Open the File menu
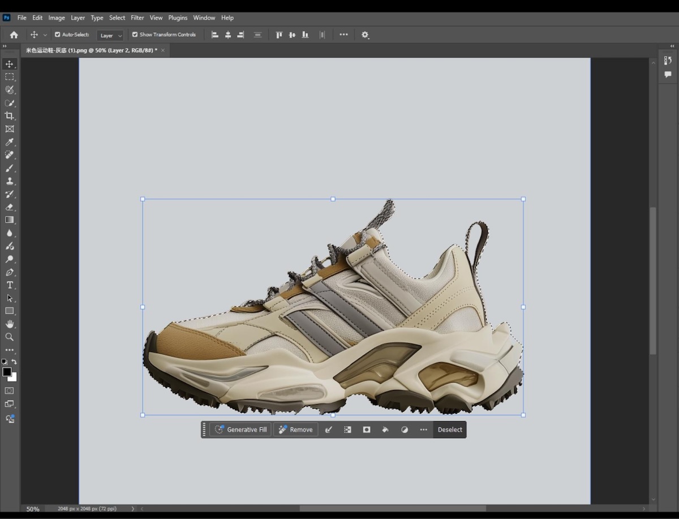 point(22,18)
